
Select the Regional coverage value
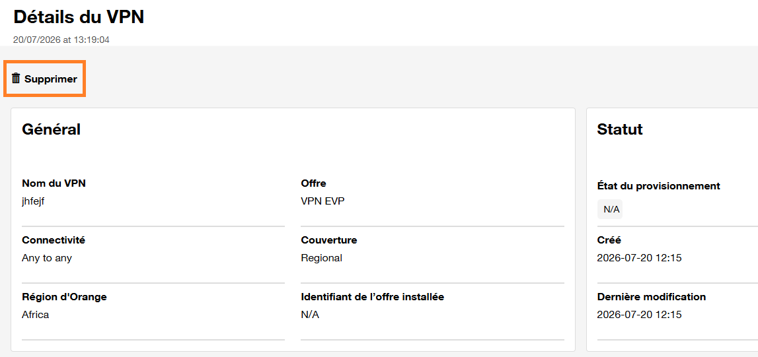pos(321,258)
